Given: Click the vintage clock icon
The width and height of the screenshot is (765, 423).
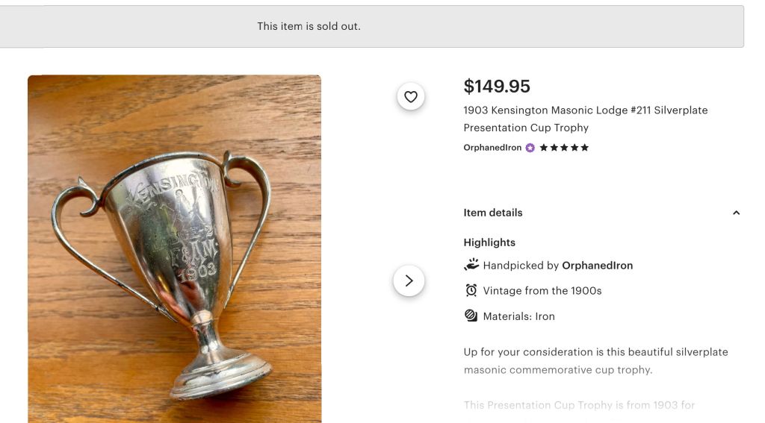Looking at the screenshot, I should [471, 290].
